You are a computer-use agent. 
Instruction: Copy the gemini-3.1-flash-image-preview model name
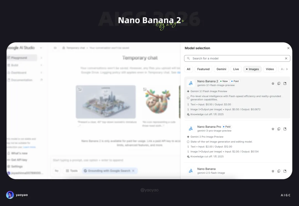point(279,84)
